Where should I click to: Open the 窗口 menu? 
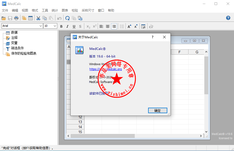click(101, 10)
